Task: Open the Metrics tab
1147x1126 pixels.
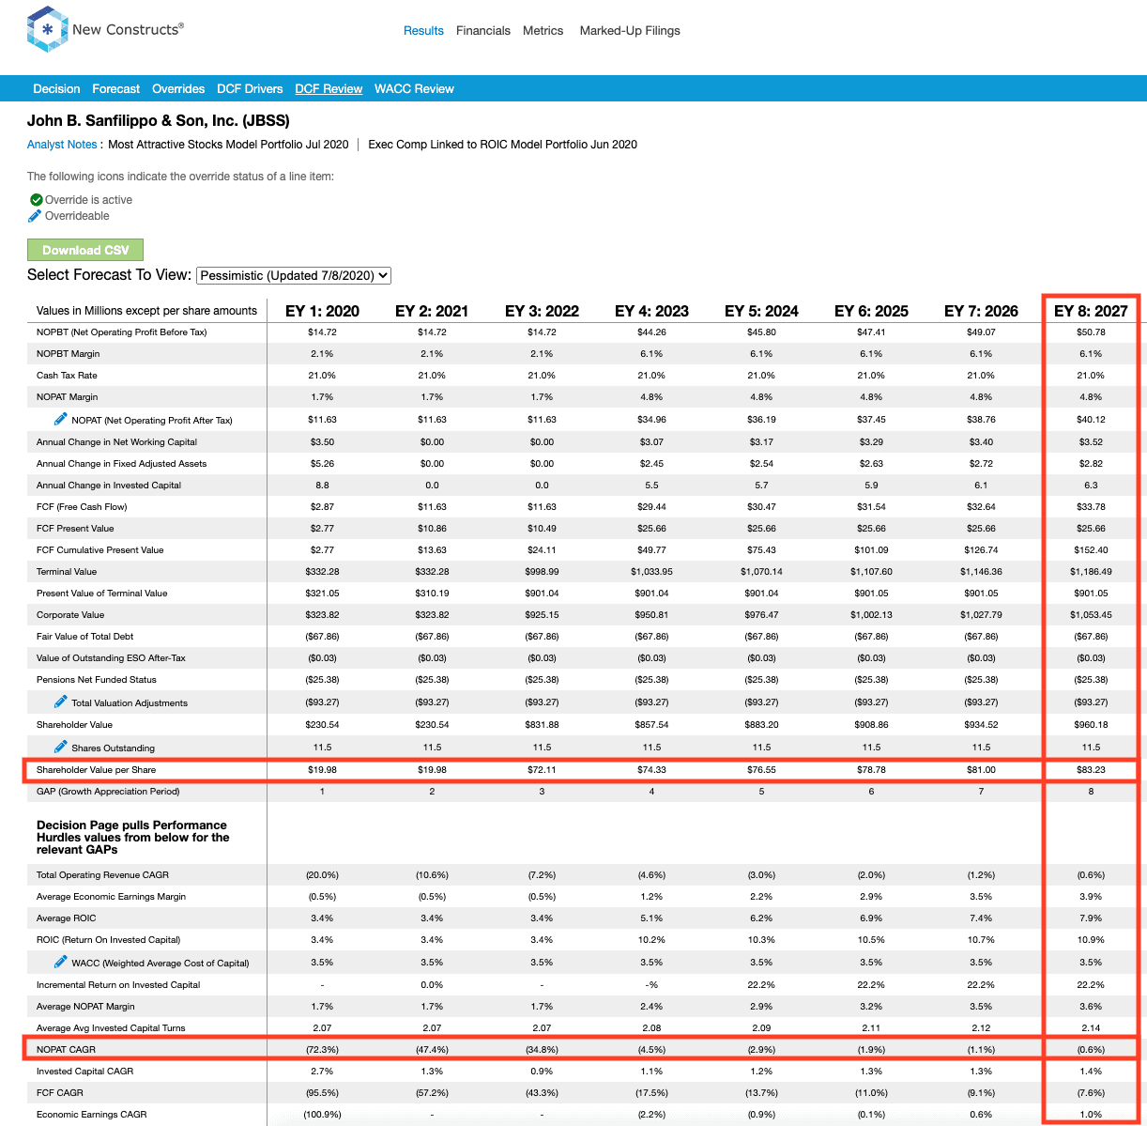Action: coord(543,30)
